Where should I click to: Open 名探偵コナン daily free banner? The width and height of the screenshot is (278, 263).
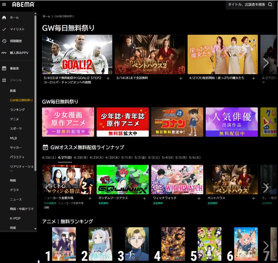pyautogui.click(x=177, y=122)
